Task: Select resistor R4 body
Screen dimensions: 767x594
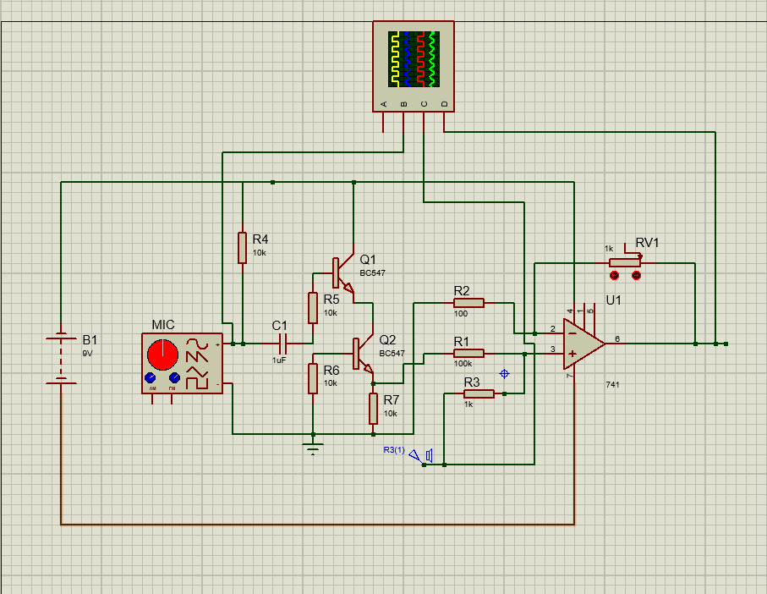Action: coord(242,248)
